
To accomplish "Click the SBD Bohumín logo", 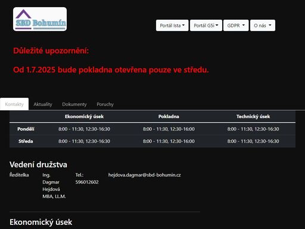I will tap(40, 19).
